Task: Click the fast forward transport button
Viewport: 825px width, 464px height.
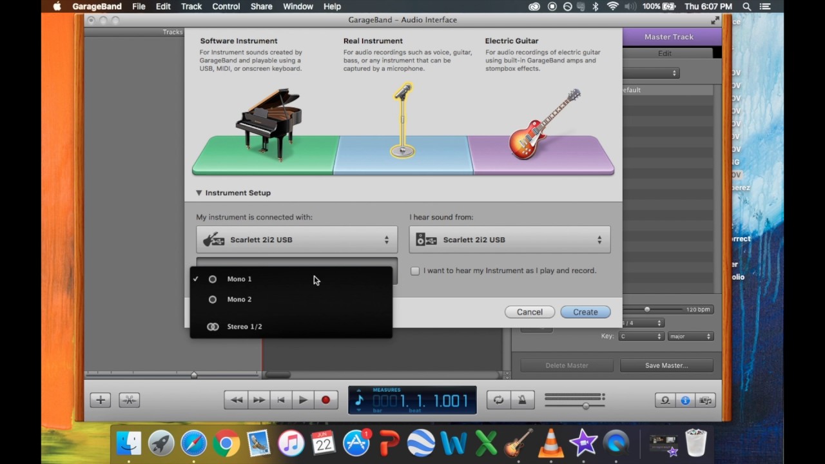Action: point(258,400)
